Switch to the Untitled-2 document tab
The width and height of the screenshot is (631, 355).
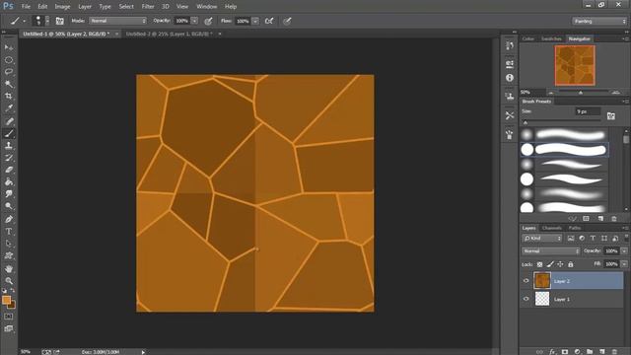pyautogui.click(x=169, y=34)
